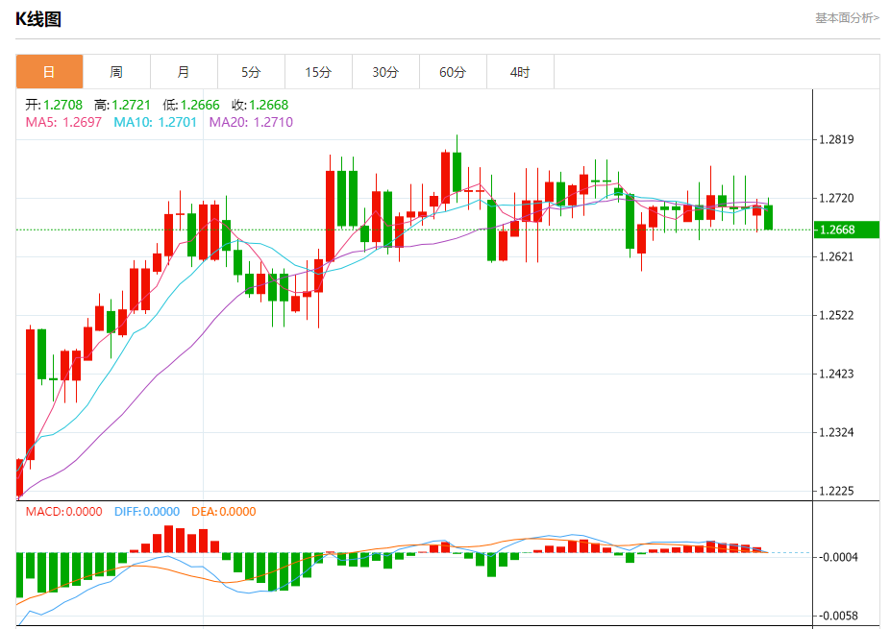
Task: Click the 1.2720 price axis label
Action: click(x=836, y=198)
